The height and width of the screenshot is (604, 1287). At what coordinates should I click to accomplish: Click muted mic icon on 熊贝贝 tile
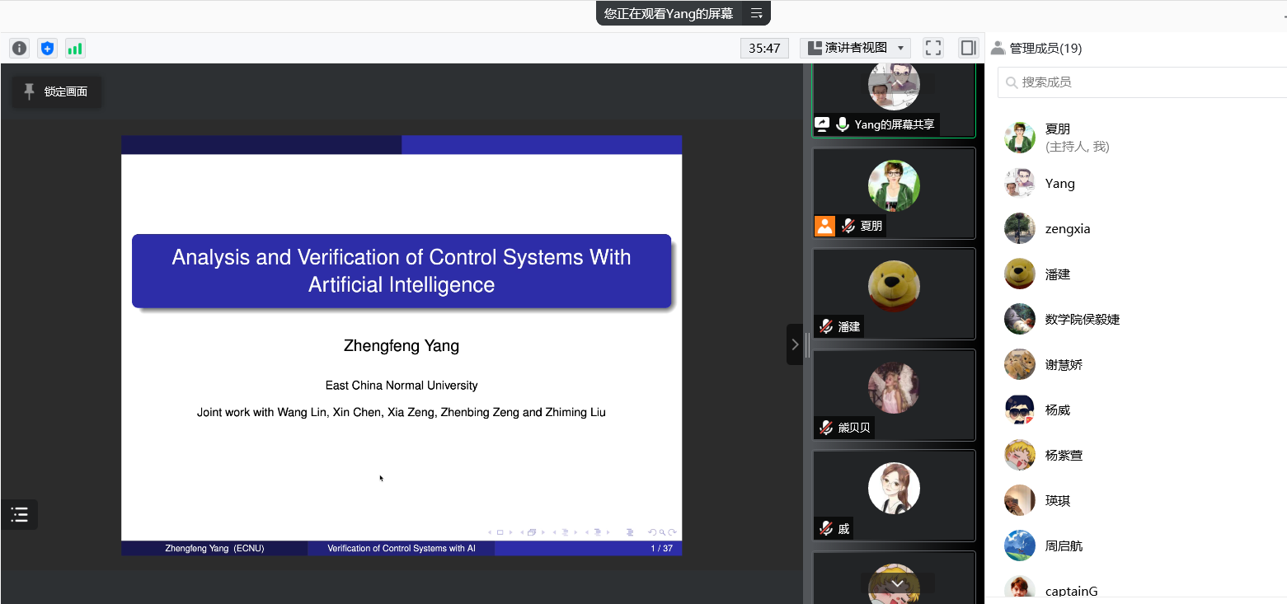pyautogui.click(x=825, y=427)
